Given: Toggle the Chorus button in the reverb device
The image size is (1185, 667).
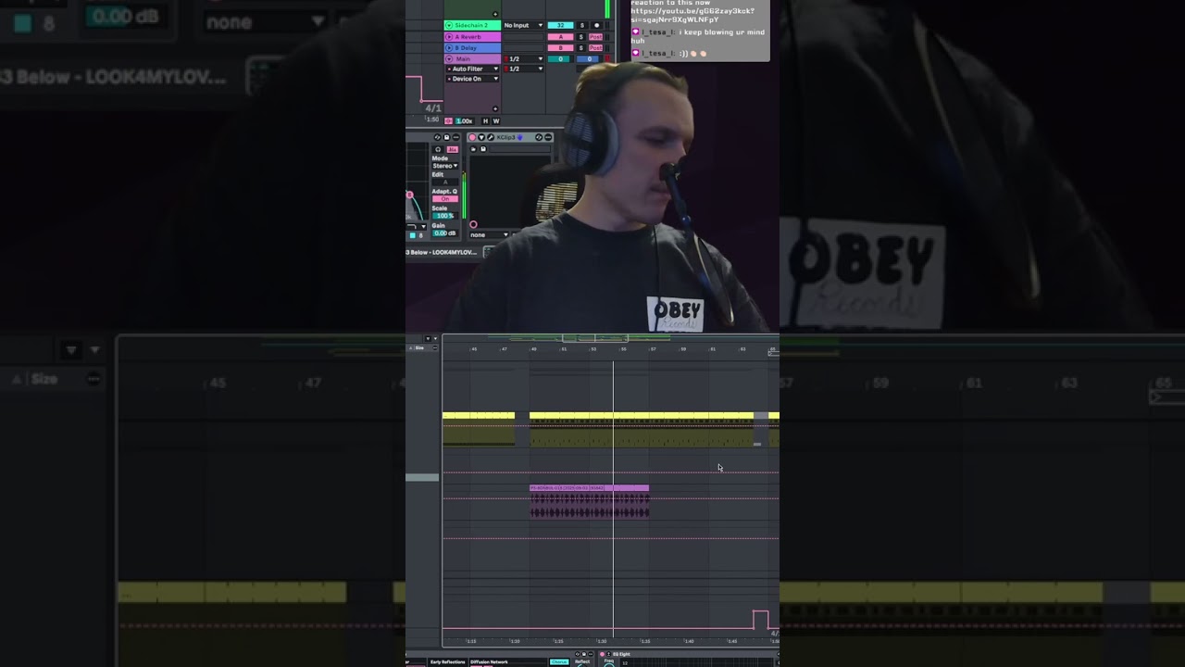Looking at the screenshot, I should [559, 661].
